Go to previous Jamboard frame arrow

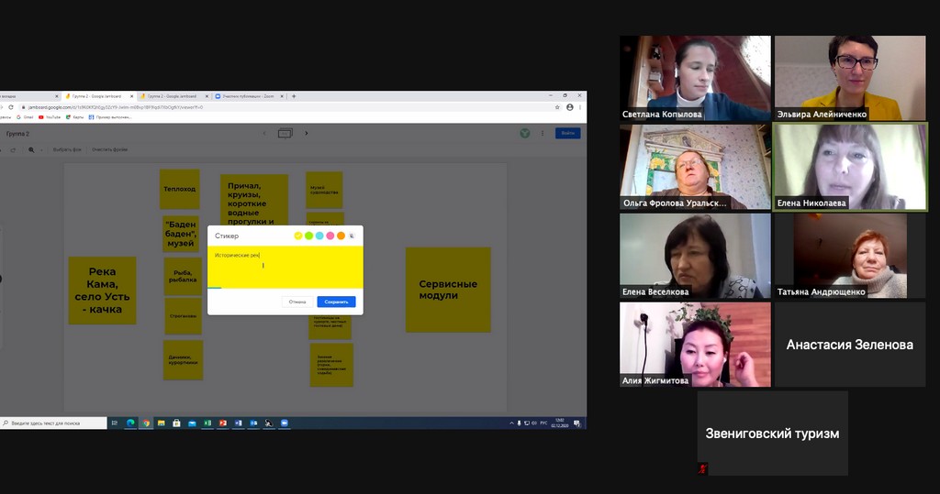(263, 134)
